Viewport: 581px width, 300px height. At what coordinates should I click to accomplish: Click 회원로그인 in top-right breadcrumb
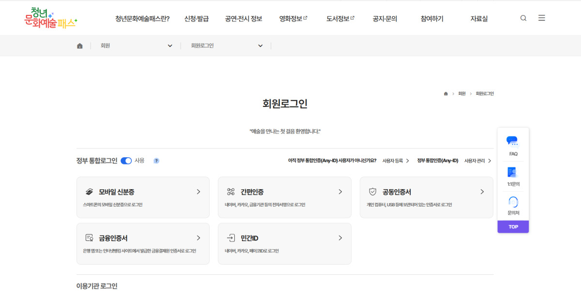pos(485,94)
